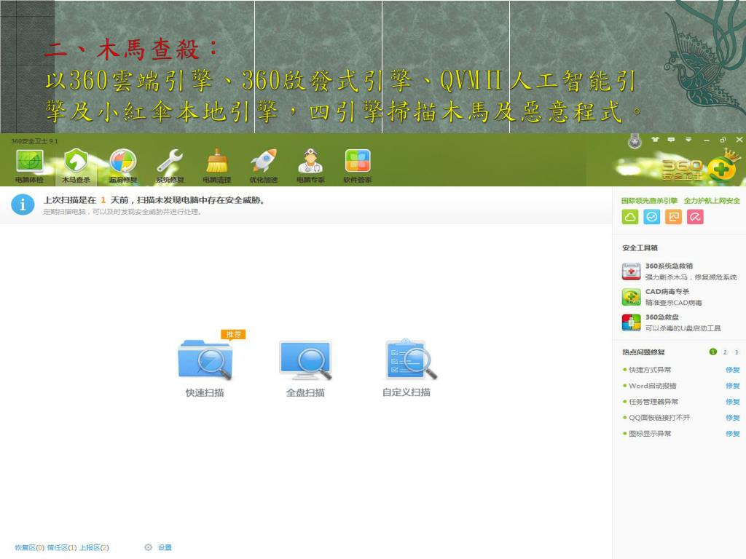Click 修复 for QQ面板链接打不开
746x559 pixels.
733,418
